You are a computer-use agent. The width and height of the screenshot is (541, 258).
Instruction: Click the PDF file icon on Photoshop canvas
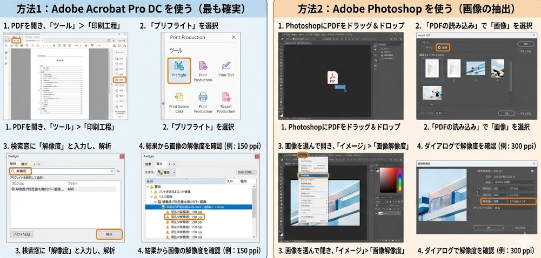coord(332,79)
